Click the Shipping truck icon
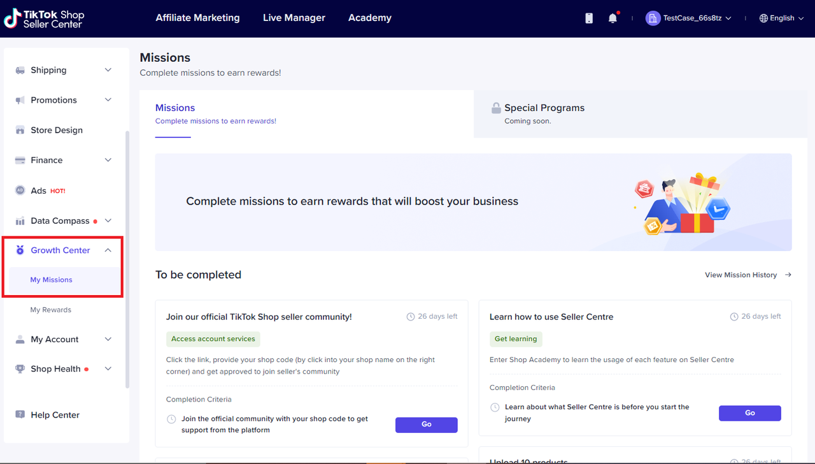 (x=20, y=70)
